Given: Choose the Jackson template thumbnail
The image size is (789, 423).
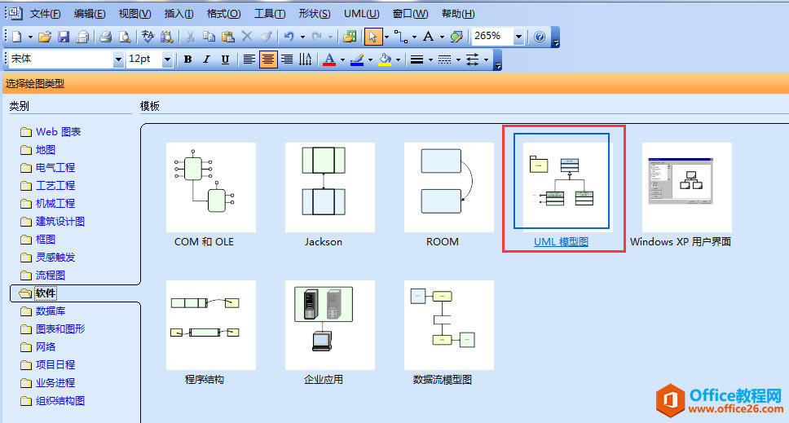Looking at the screenshot, I should [330, 187].
